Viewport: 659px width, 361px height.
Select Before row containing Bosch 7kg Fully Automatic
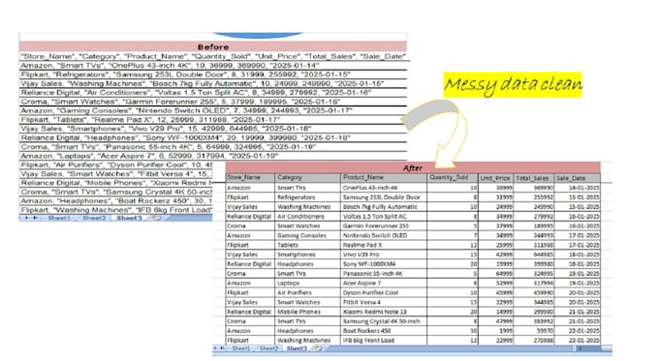(213, 83)
